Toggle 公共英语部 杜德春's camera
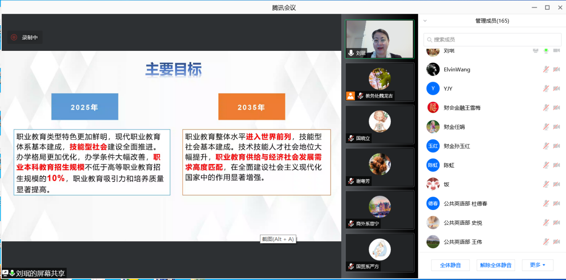566x280 pixels. coord(557,204)
